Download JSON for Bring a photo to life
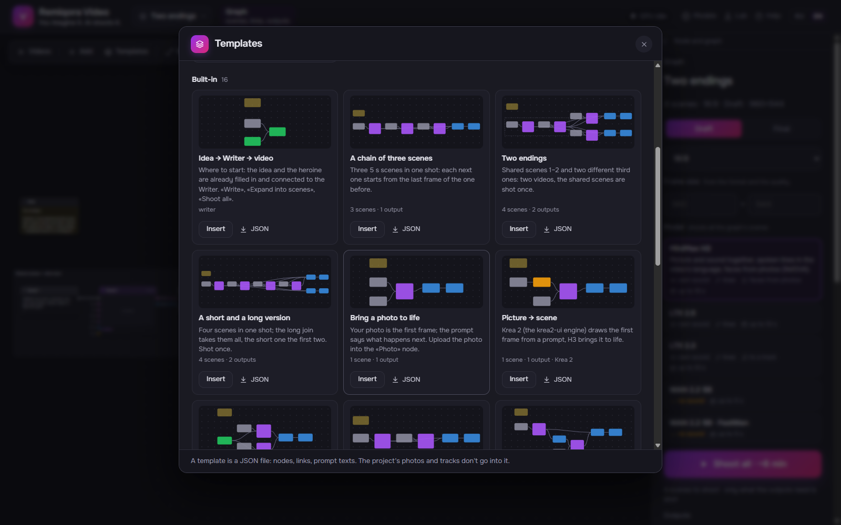 point(406,379)
